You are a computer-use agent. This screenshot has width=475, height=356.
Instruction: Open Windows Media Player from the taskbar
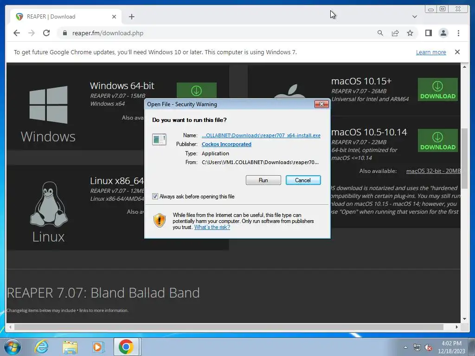pos(98,347)
